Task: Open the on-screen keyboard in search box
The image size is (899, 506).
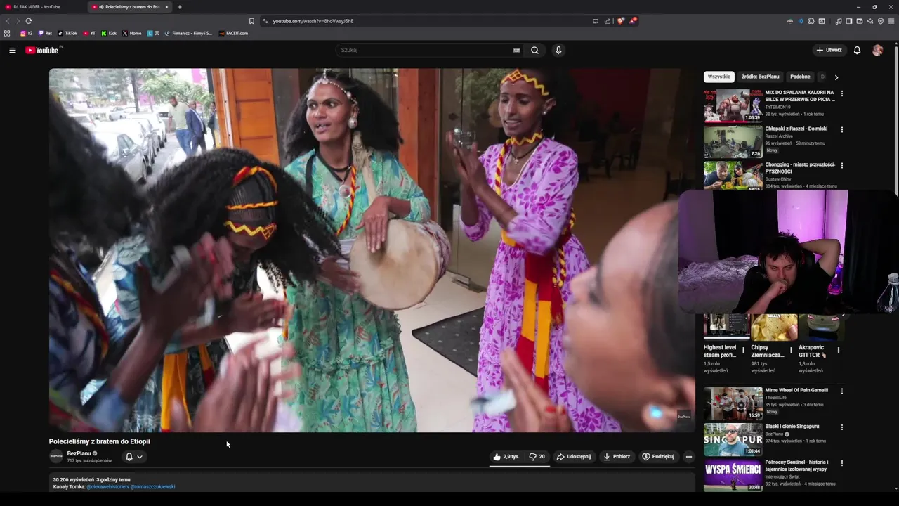Action: [517, 50]
